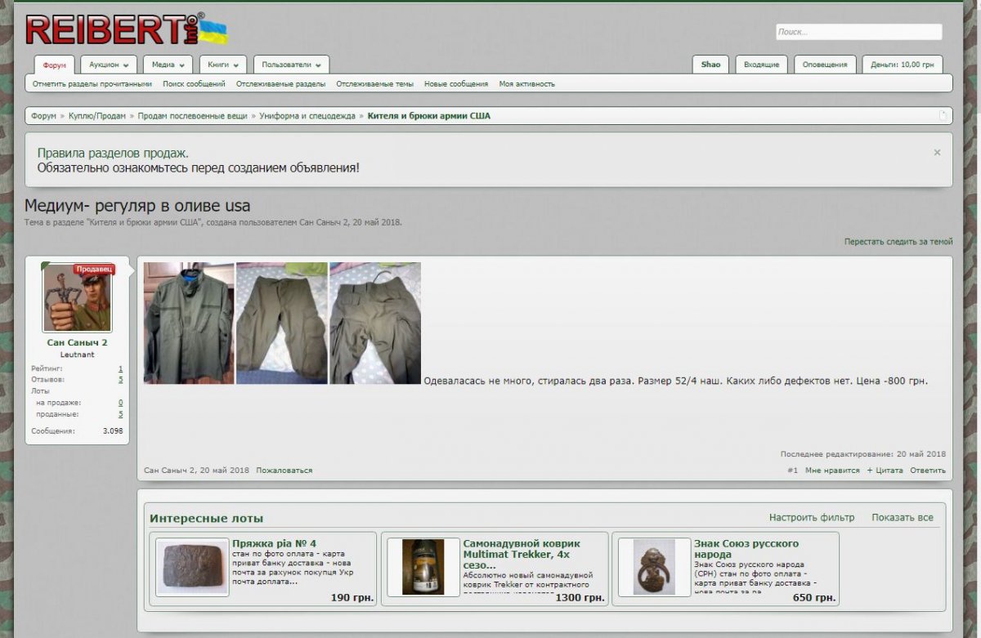The height and width of the screenshot is (638, 981).
Task: Expand the Книги menu
Action: (x=222, y=65)
